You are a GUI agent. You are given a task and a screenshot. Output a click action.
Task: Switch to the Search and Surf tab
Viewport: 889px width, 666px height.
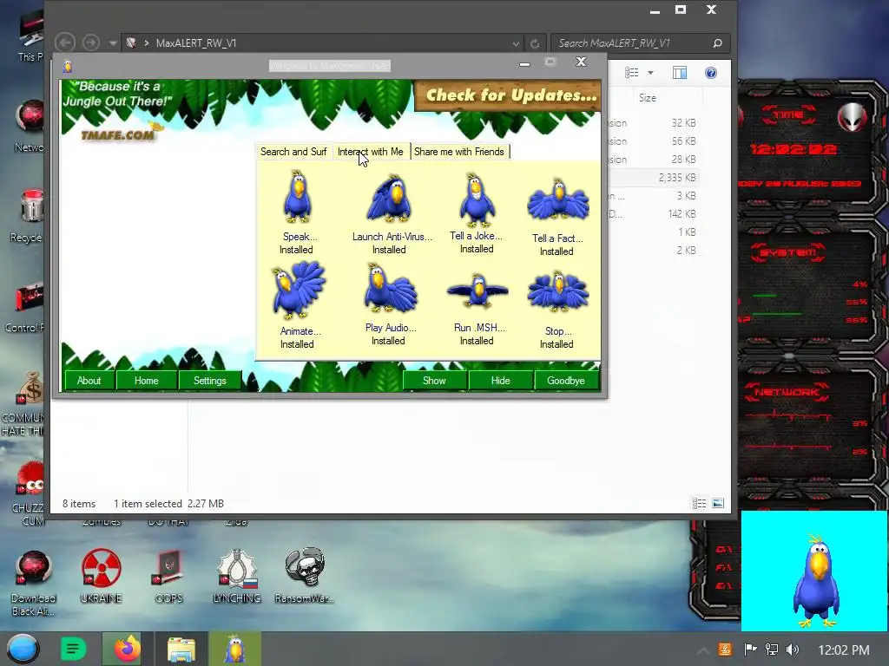coord(293,152)
